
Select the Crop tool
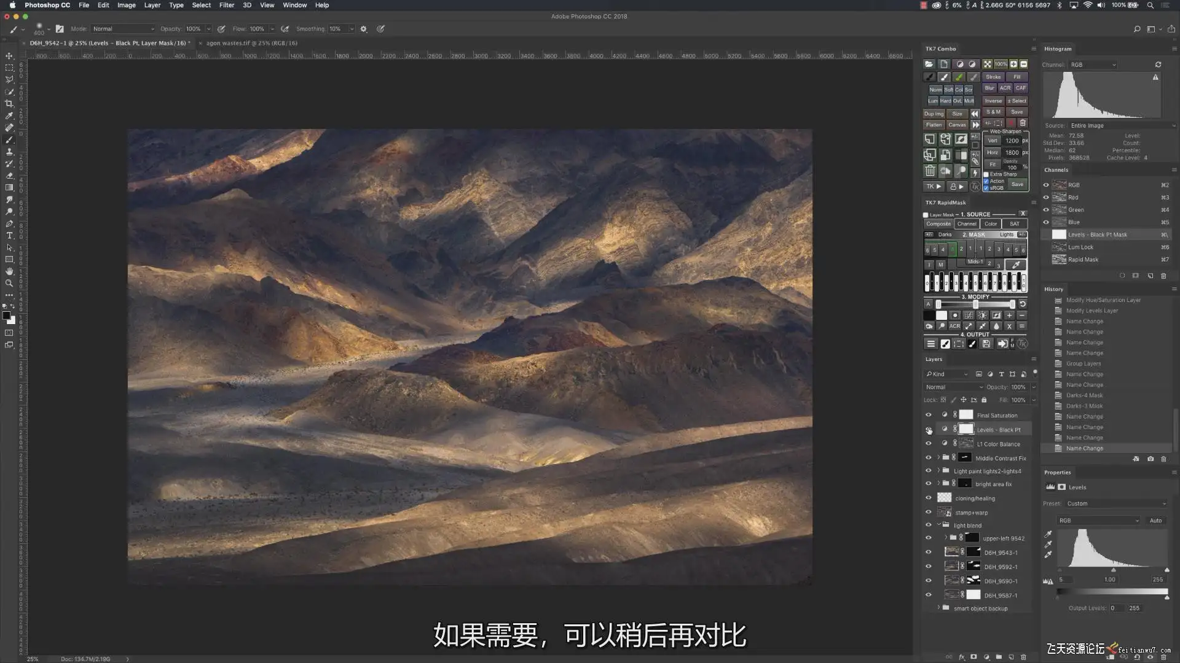[x=9, y=104]
